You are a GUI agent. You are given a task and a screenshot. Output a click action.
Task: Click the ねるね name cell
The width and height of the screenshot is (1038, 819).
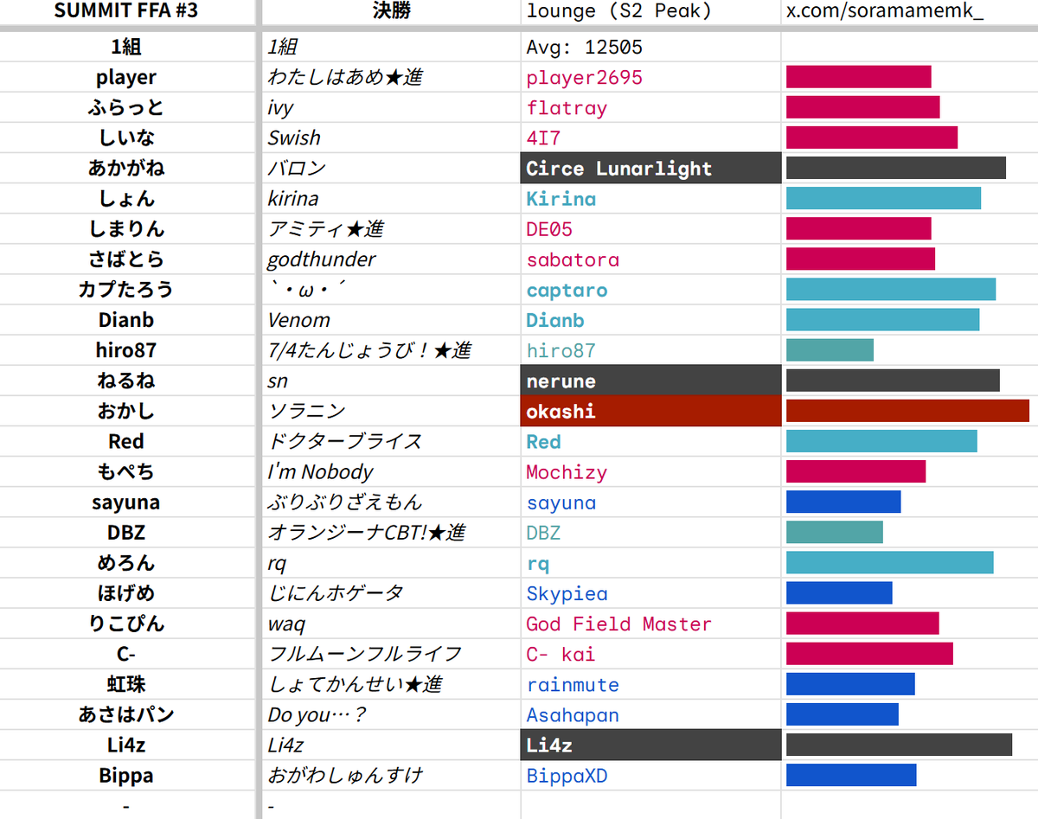click(126, 381)
